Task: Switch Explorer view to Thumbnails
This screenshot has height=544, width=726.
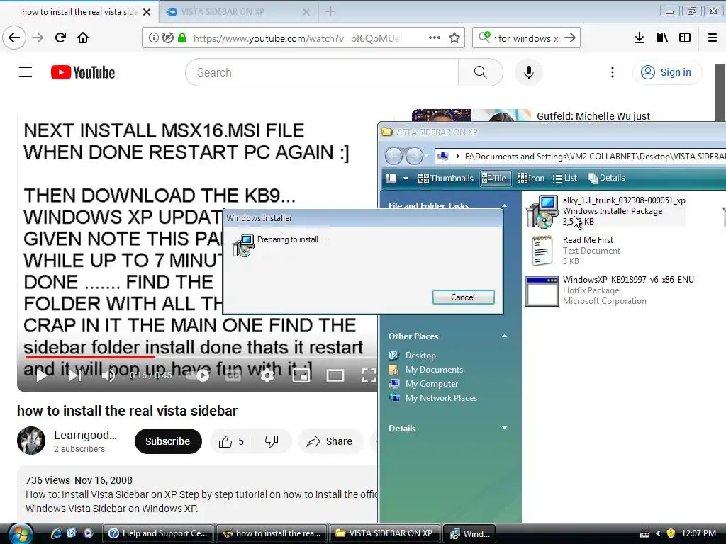Action: [x=445, y=178]
